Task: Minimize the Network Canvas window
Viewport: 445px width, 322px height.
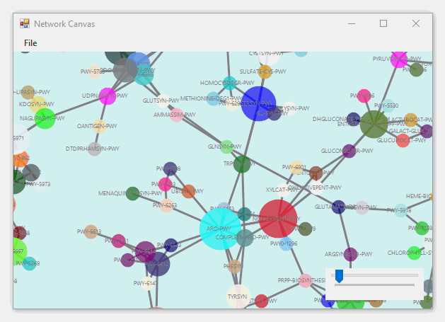Action: click(351, 23)
